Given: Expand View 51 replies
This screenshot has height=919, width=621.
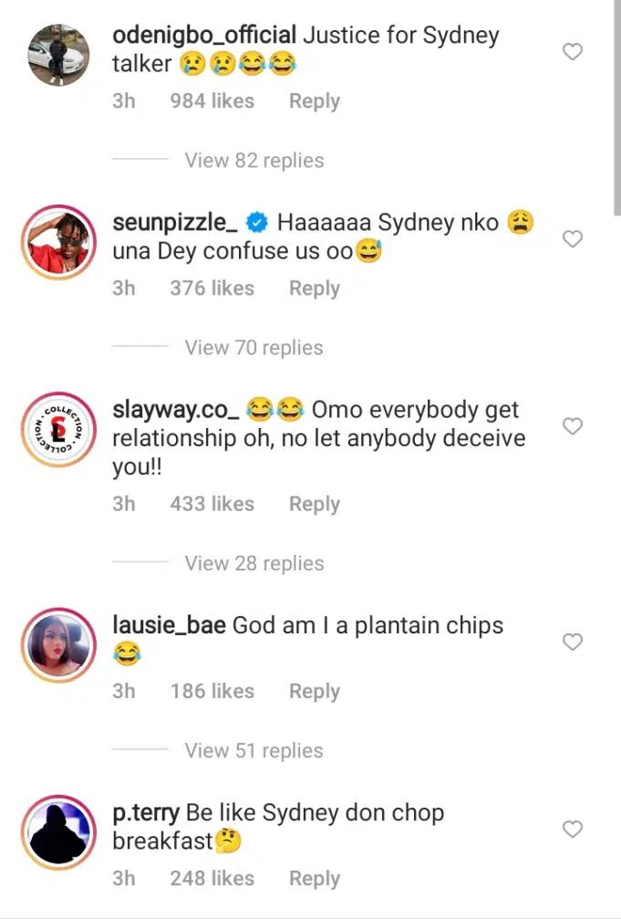Looking at the screenshot, I should [x=254, y=751].
